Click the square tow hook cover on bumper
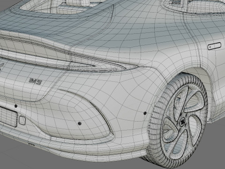 [x=22, y=120]
